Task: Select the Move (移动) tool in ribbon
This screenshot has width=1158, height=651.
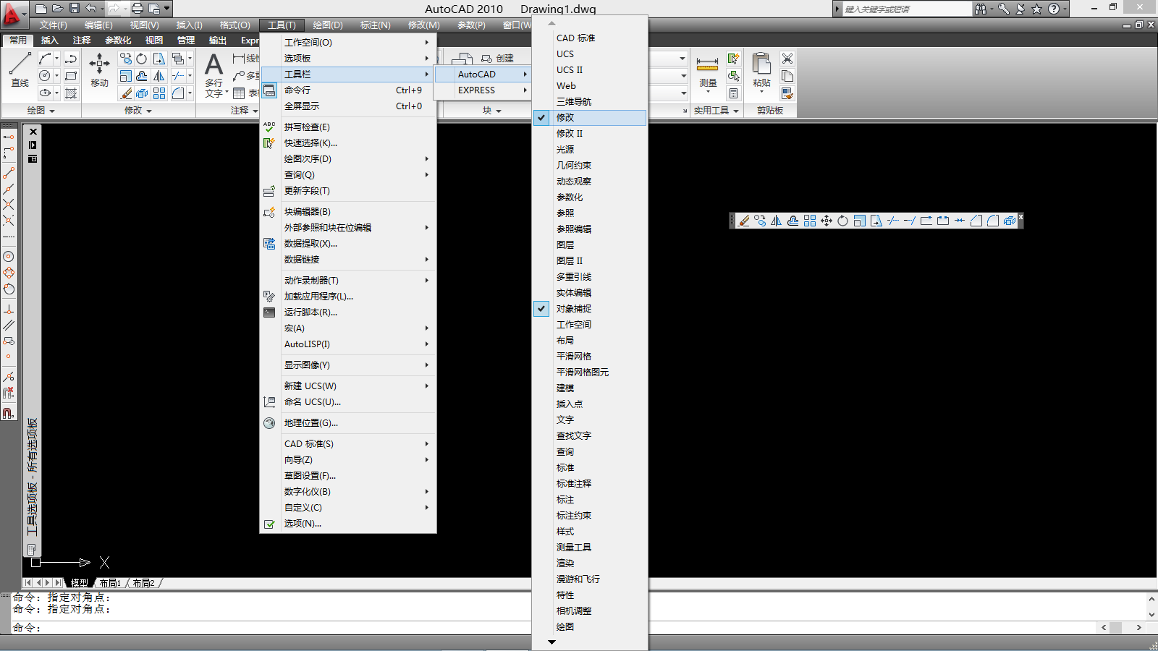Action: click(99, 69)
